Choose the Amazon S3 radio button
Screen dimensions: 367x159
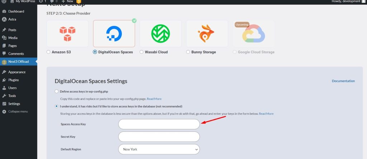point(48,52)
